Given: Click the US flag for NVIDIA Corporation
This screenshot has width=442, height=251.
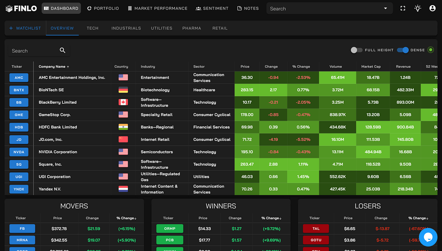Looking at the screenshot, I should coord(123,152).
